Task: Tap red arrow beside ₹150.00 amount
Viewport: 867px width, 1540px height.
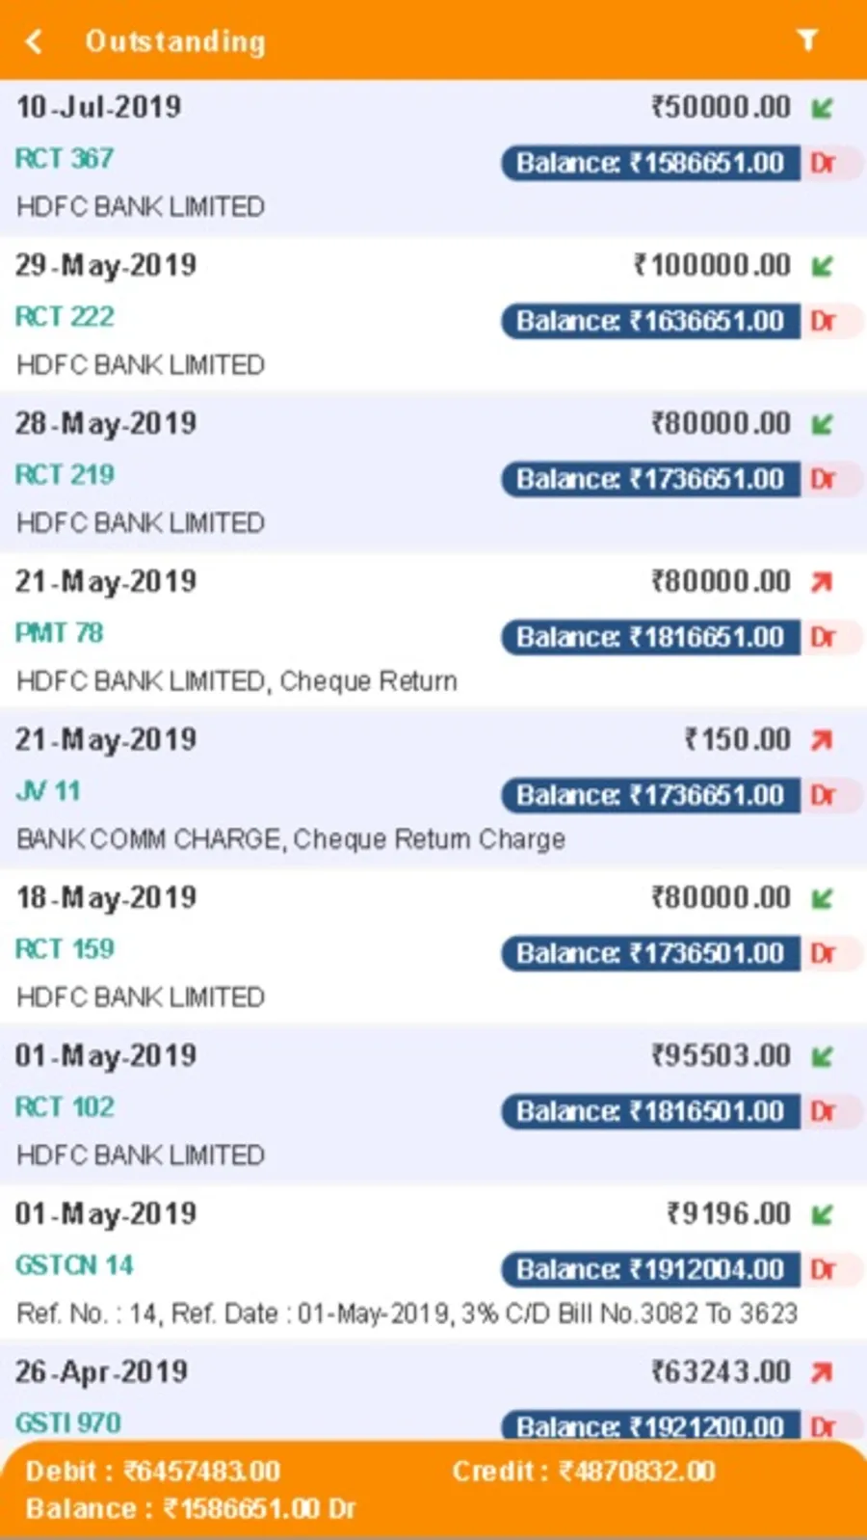Action: 822,740
